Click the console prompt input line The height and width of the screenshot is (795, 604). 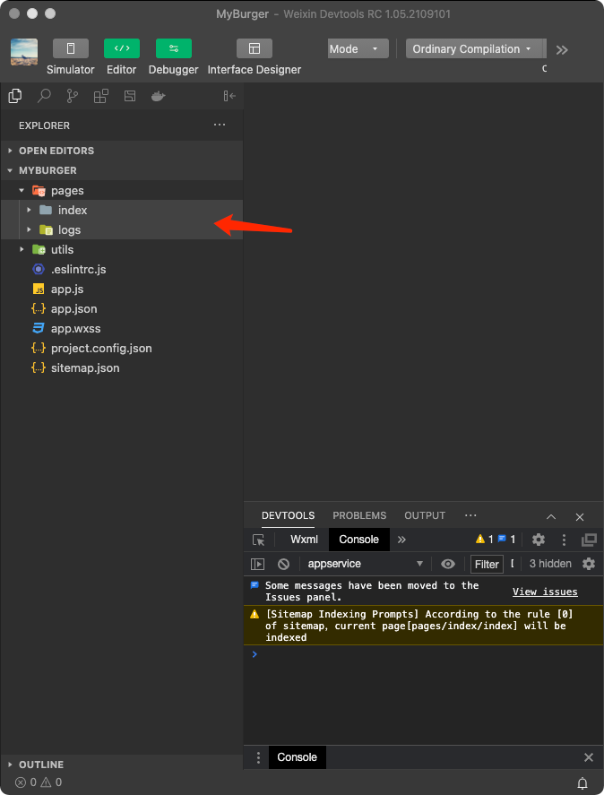424,654
